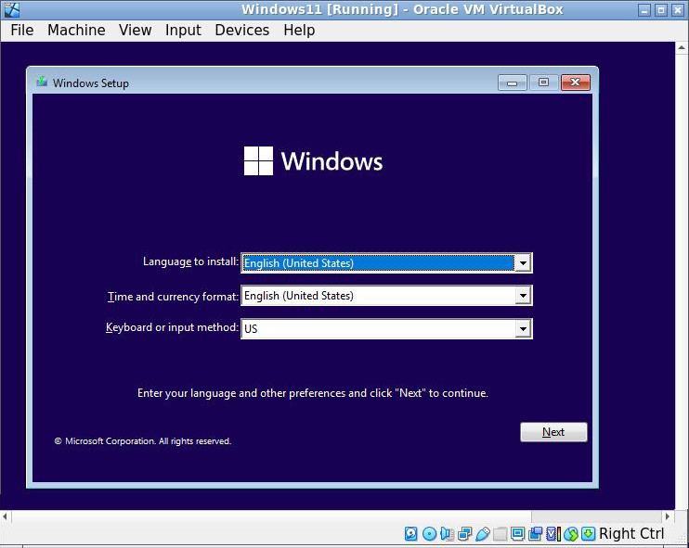Click the display settings status icon

click(x=517, y=533)
